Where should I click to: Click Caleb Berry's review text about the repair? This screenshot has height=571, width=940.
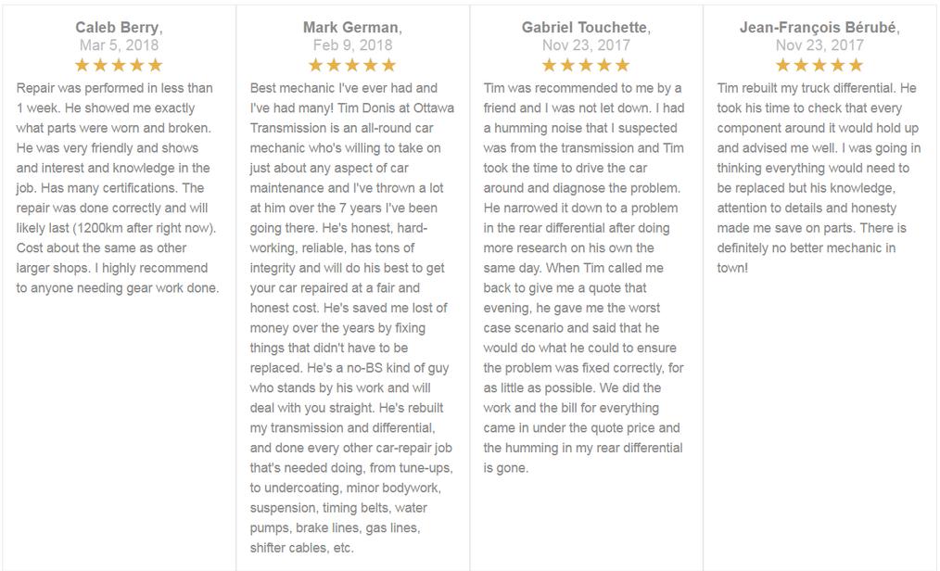click(118, 187)
